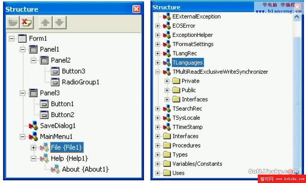Click the Button3 component icon

[x=55, y=71]
